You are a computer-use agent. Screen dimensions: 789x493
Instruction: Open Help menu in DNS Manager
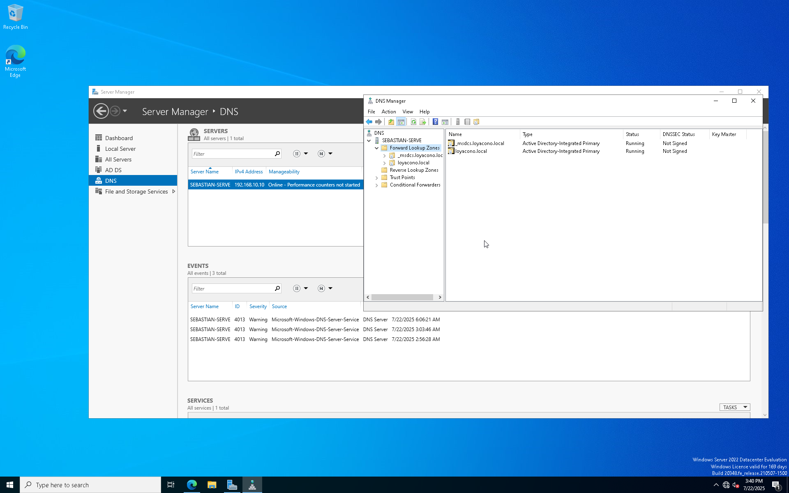click(x=424, y=112)
